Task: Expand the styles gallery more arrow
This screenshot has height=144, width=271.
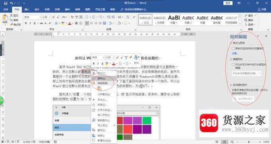Action: click(240, 24)
